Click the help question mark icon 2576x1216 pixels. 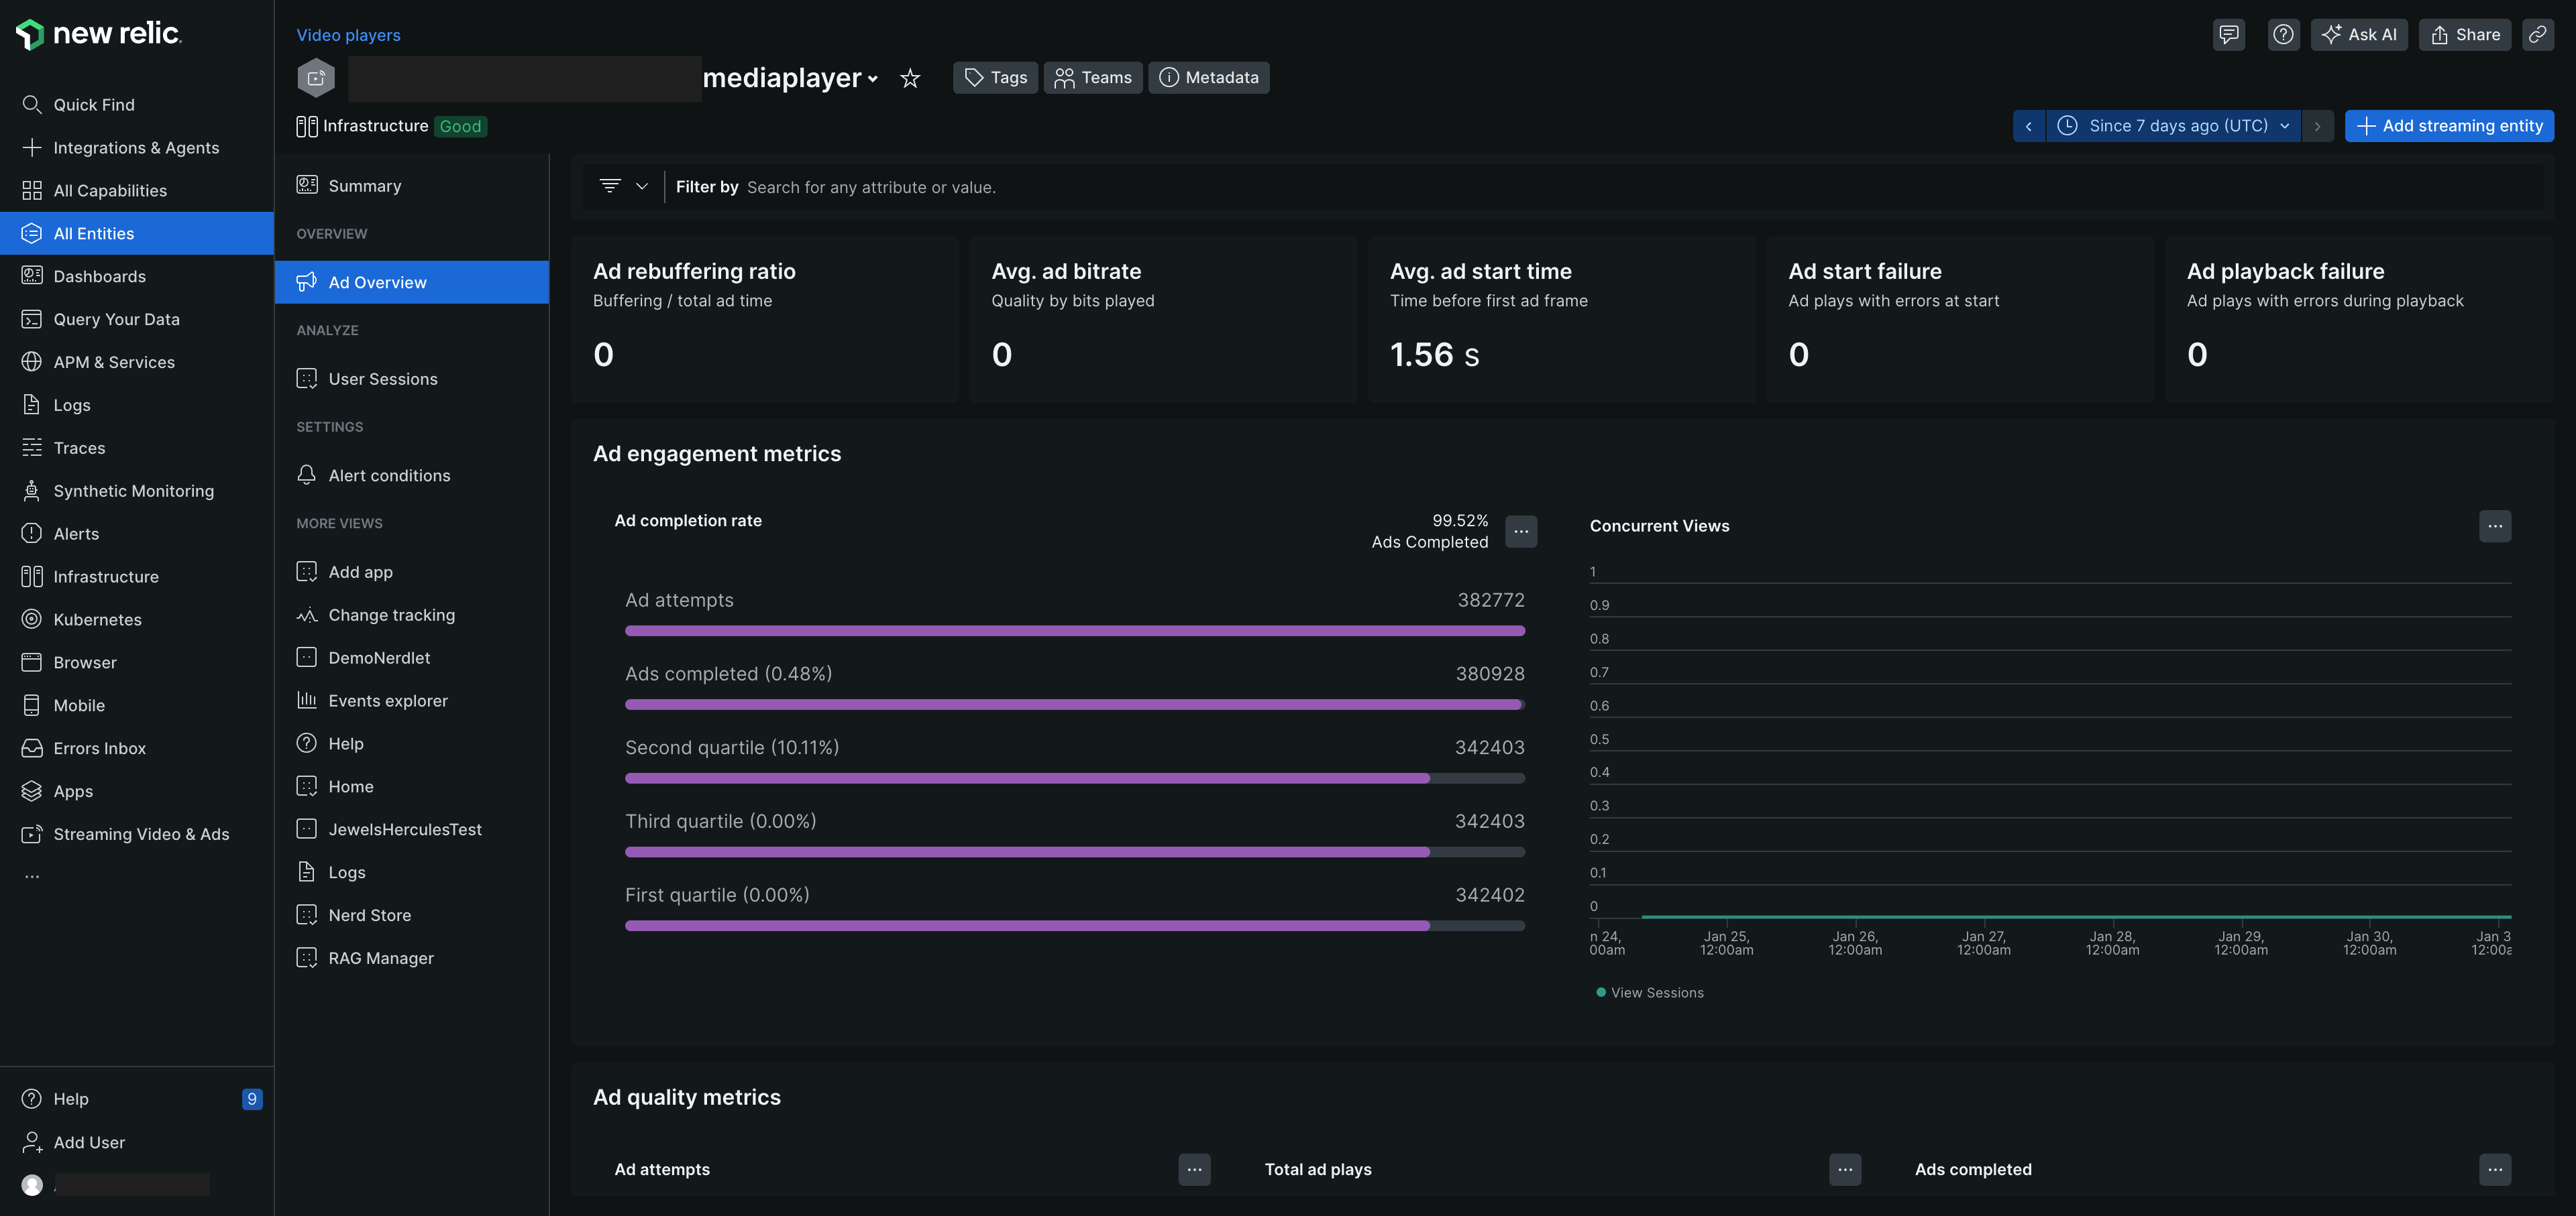2283,35
